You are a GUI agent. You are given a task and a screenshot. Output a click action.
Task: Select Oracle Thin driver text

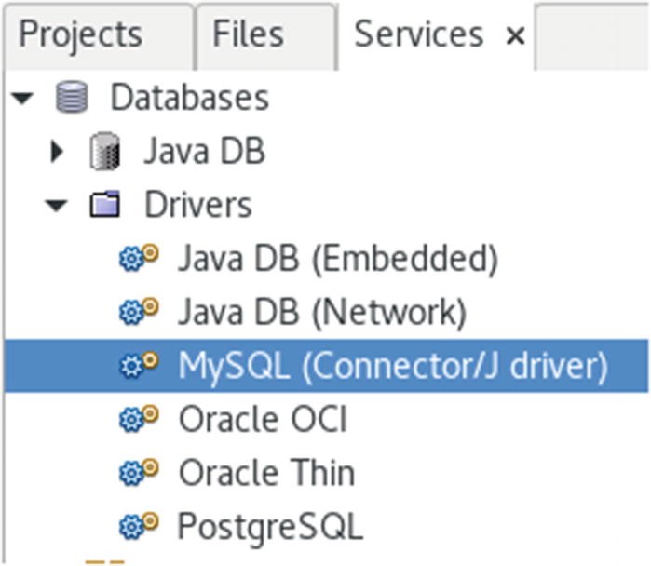click(x=266, y=473)
